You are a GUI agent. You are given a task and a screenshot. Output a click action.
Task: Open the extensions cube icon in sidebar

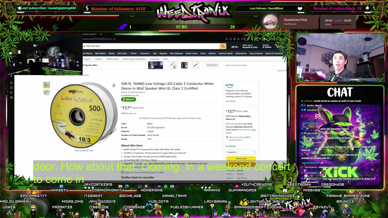click(x=11, y=92)
